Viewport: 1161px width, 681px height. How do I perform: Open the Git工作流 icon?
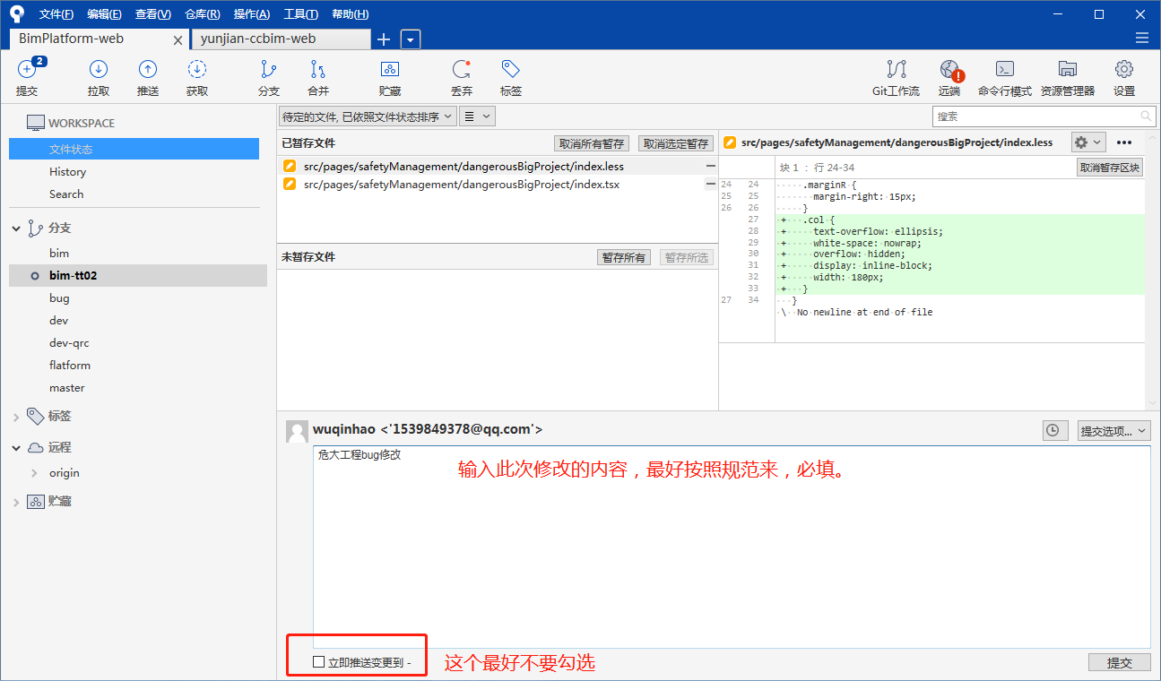(x=896, y=69)
